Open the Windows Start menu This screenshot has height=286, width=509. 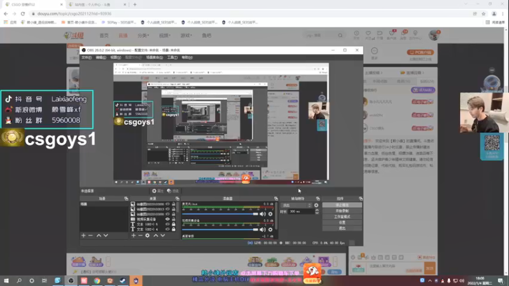coord(6,281)
